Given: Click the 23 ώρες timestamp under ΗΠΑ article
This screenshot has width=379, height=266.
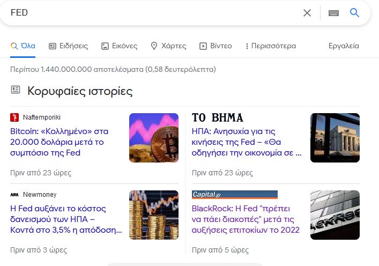Looking at the screenshot, I should [222, 173].
